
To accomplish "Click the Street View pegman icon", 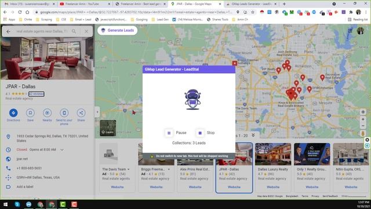I will point(363,134).
